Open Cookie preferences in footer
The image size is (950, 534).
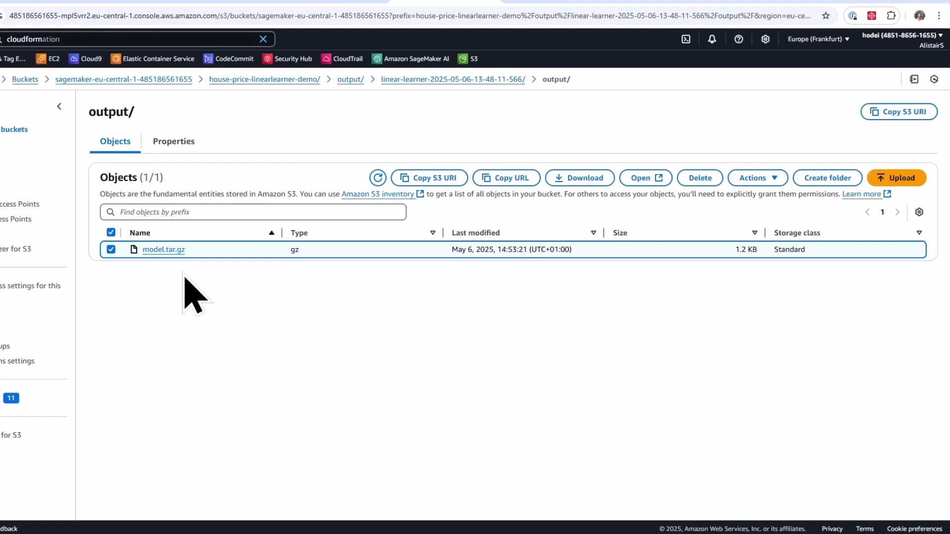click(x=914, y=529)
